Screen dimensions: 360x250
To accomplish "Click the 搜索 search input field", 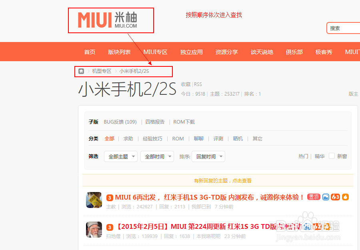I will click(343, 28).
